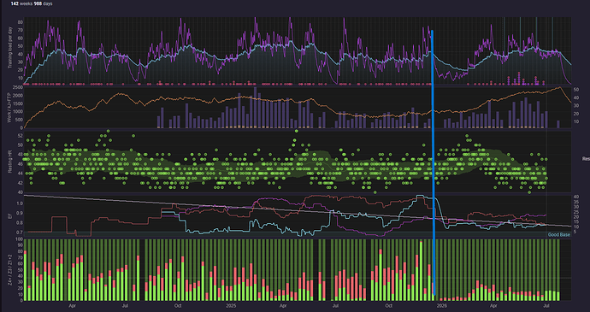Click the light-blue EF line's peak before the blue marker
Image resolution: width=590 pixels, height=312 pixels.
(x=421, y=196)
